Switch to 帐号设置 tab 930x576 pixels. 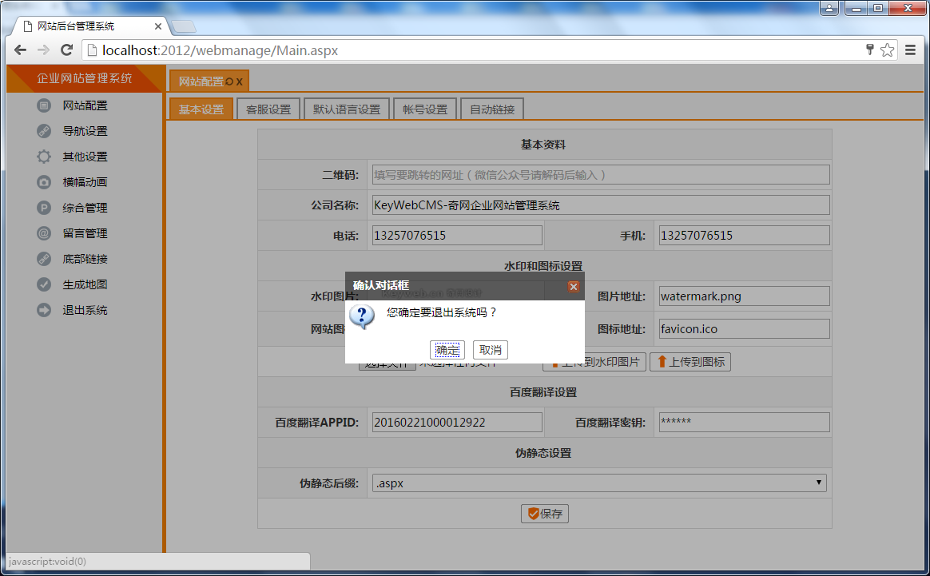(425, 109)
